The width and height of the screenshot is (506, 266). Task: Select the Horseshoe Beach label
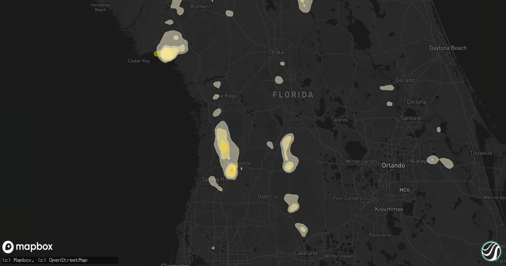pyautogui.click(x=100, y=8)
